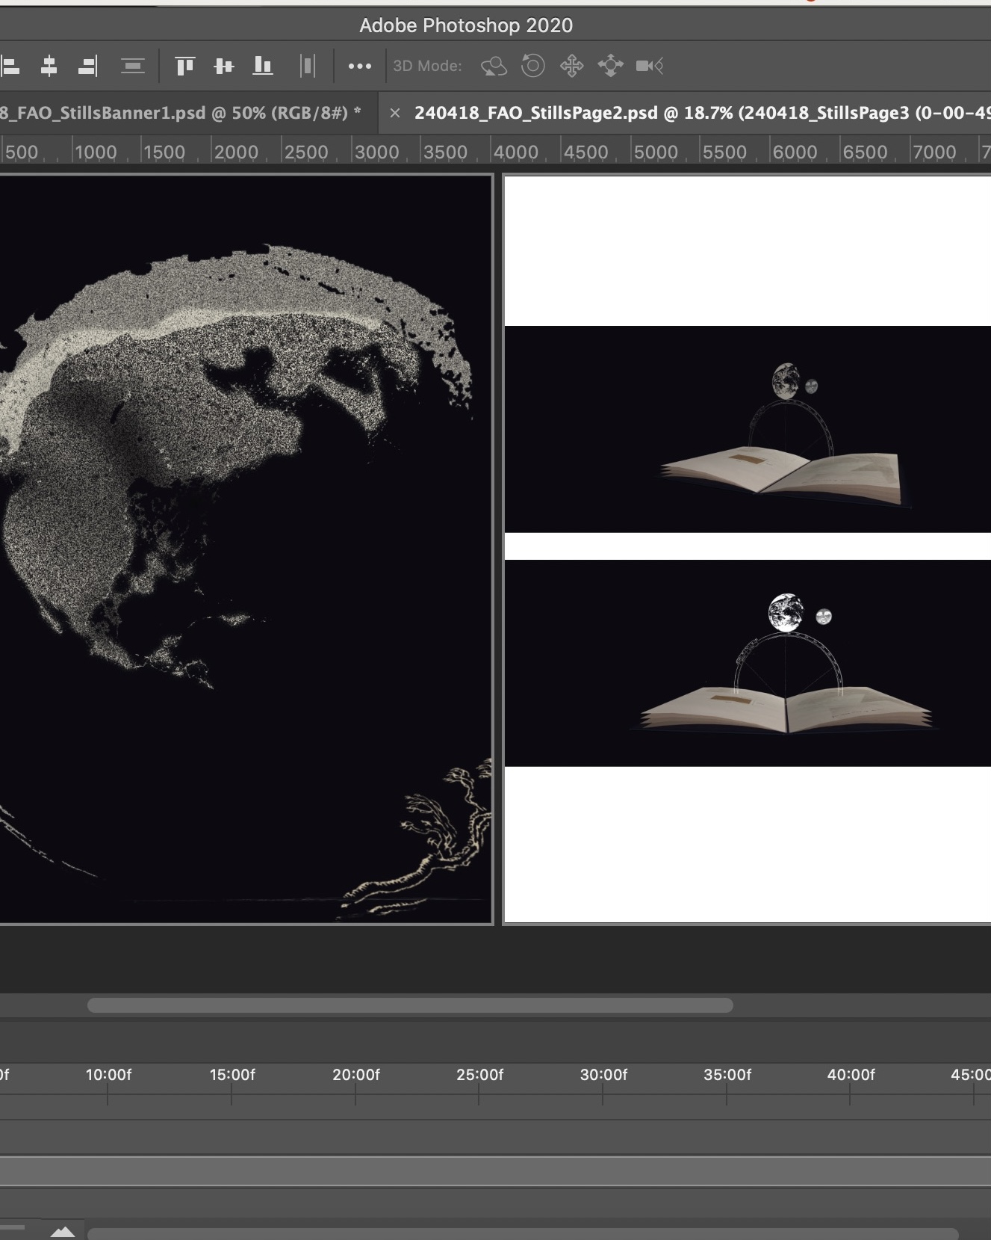
Task: Jump to 20:00f on the timeline ruler
Action: tap(356, 1075)
